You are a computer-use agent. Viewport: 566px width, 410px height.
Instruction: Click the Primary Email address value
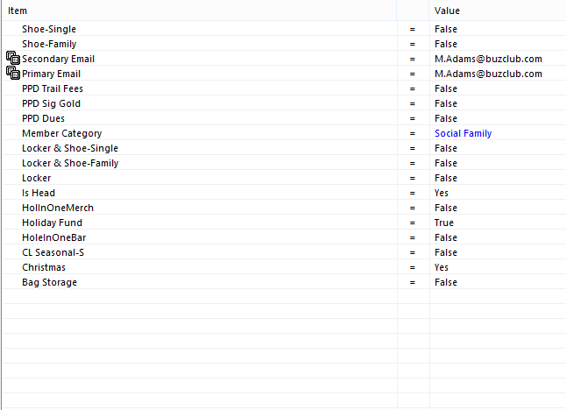click(x=488, y=74)
